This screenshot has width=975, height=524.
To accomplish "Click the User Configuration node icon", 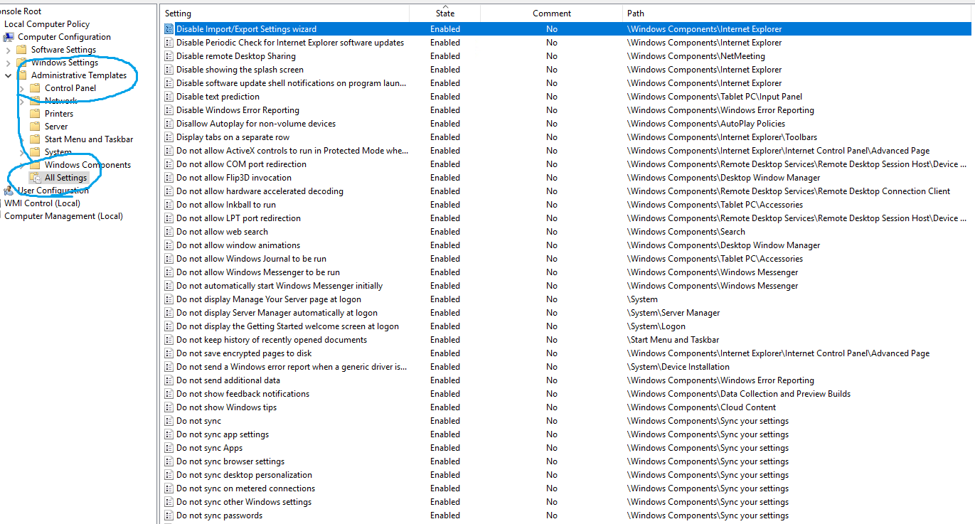I will pos(9,191).
